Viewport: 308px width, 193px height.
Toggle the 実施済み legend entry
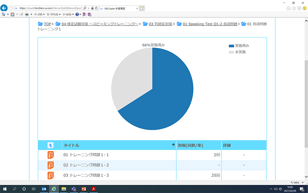239,46
